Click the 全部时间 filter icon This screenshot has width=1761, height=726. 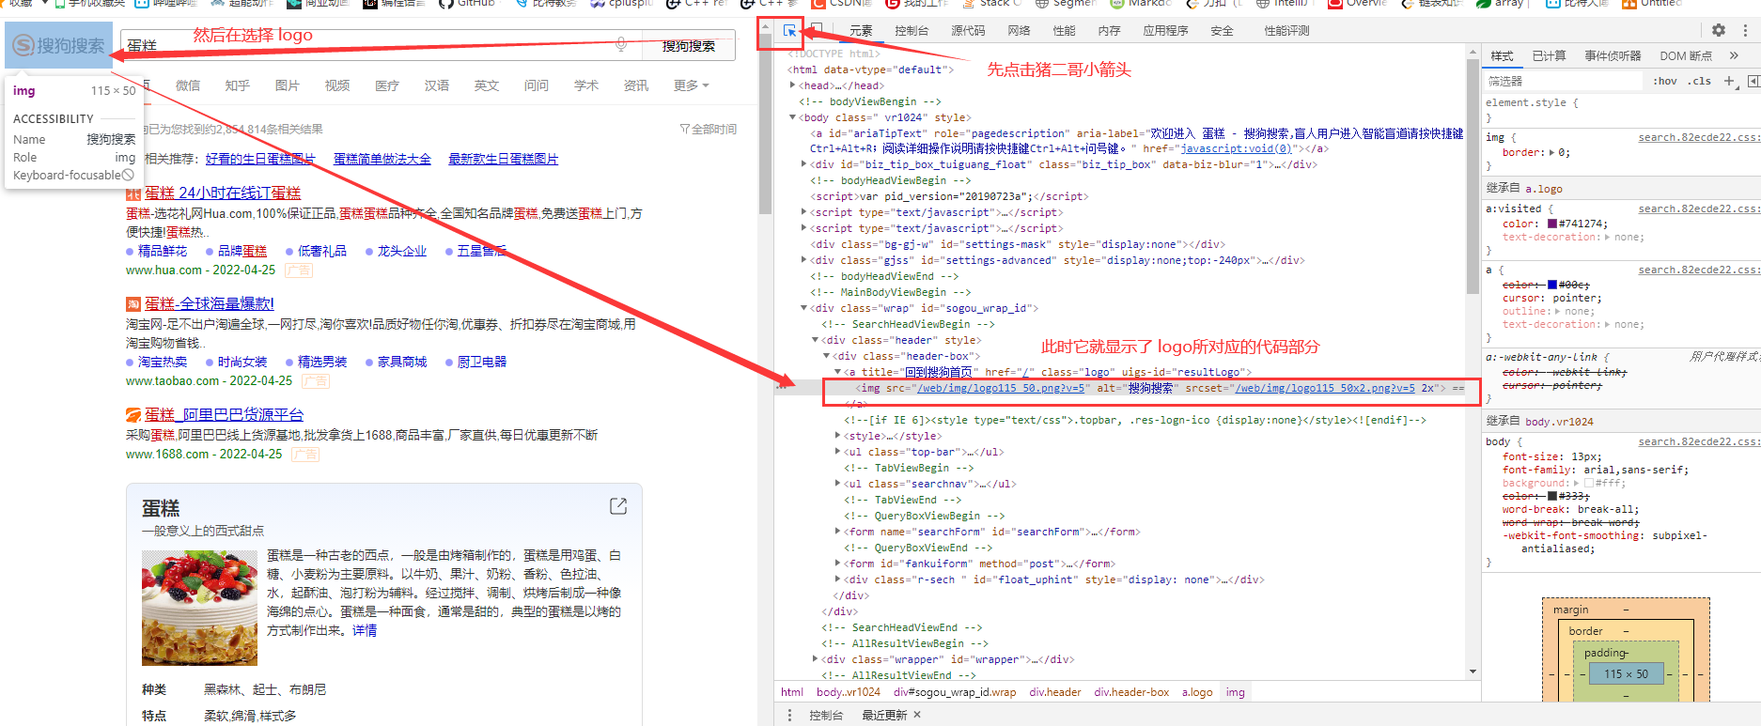(x=685, y=130)
